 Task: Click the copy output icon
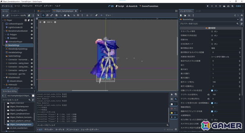tap(176, 94)
